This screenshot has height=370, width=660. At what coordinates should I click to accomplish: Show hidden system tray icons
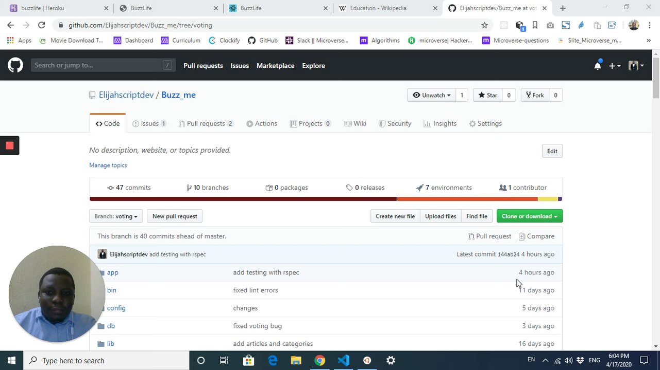coord(546,360)
